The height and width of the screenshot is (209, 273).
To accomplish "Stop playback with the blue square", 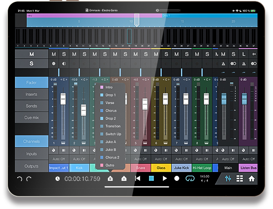I will click(152, 179).
